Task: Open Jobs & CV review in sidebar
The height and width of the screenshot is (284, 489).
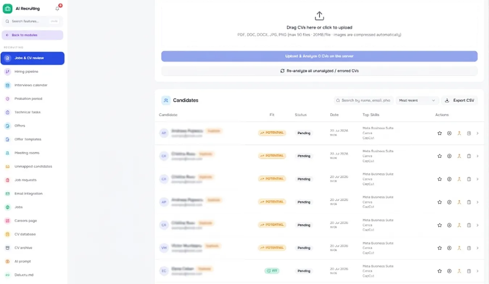Action: tap(33, 58)
